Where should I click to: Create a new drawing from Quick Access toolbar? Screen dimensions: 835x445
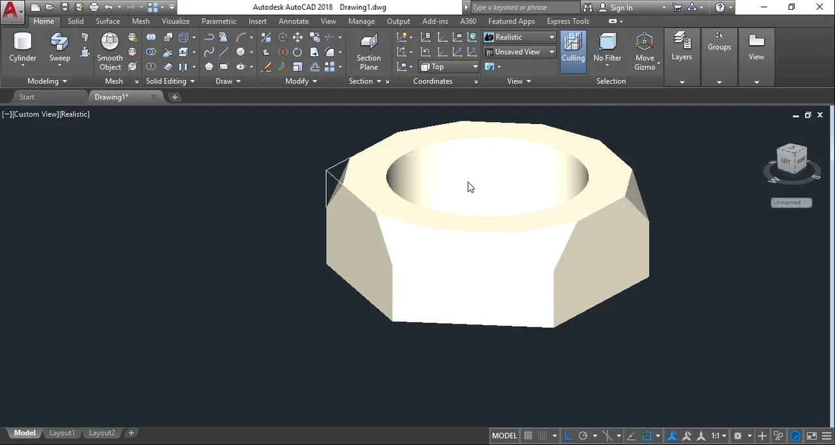(35, 7)
